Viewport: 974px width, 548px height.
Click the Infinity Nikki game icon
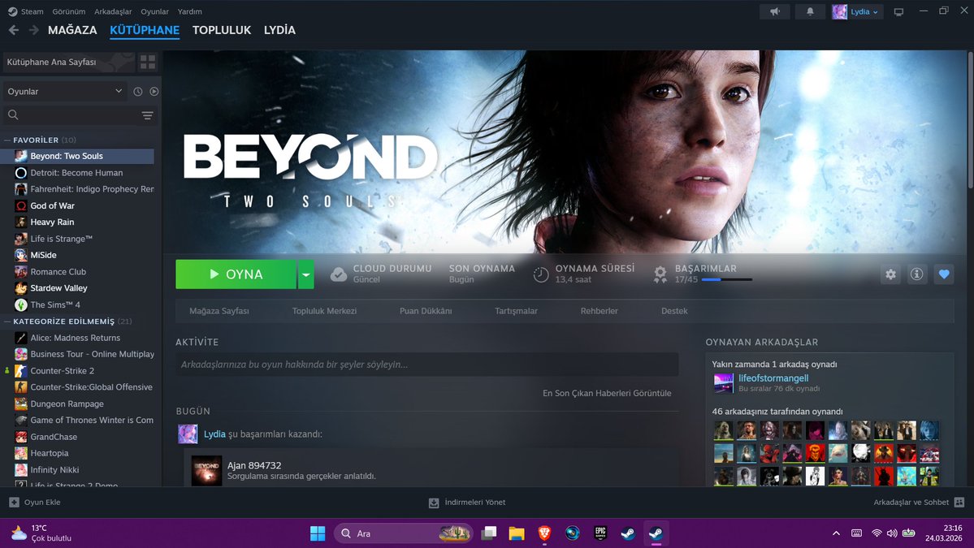21,470
